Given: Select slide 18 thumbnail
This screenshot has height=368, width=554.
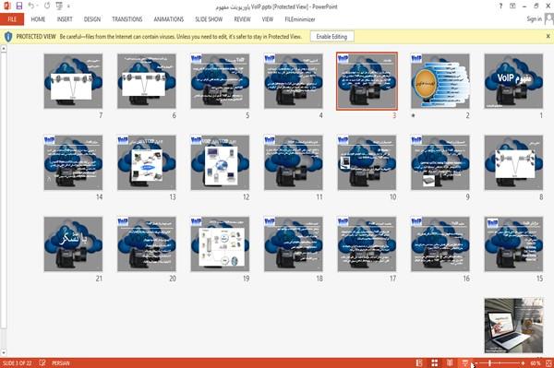Looking at the screenshot, I should coord(294,244).
